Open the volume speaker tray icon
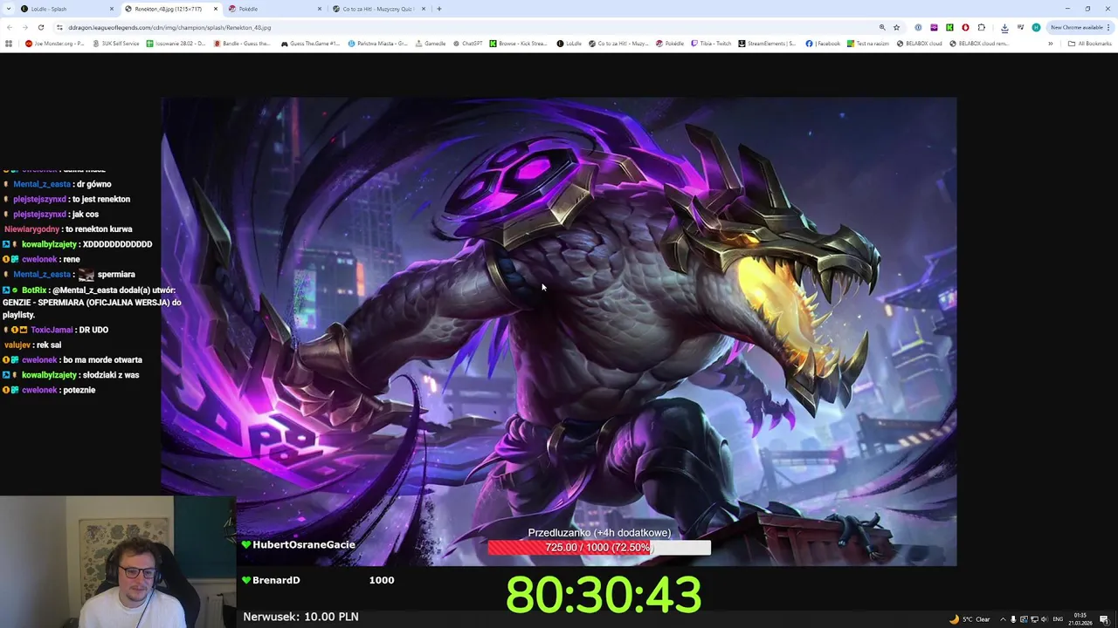The image size is (1118, 628). pyautogui.click(x=1044, y=619)
